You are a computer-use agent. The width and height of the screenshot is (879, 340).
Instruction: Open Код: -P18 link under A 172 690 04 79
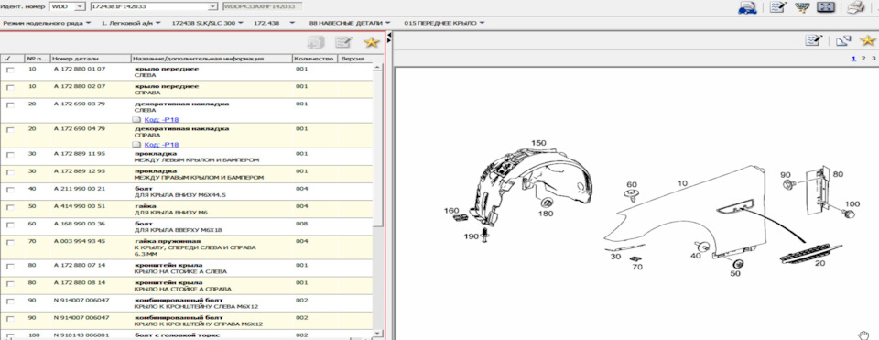pos(161,144)
